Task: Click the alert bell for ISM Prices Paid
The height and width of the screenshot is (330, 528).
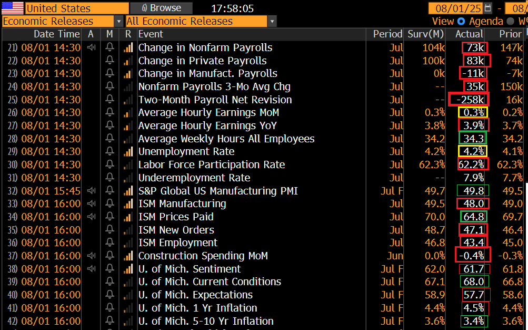Action: click(x=109, y=217)
